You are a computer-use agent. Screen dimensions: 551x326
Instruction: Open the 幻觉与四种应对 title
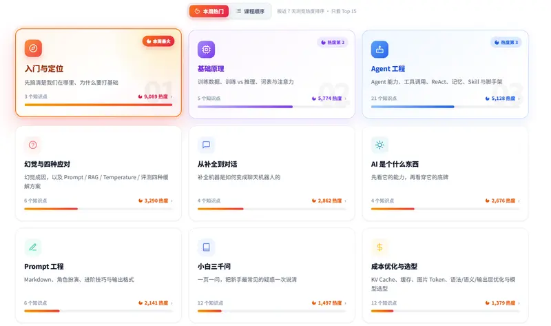click(47, 164)
